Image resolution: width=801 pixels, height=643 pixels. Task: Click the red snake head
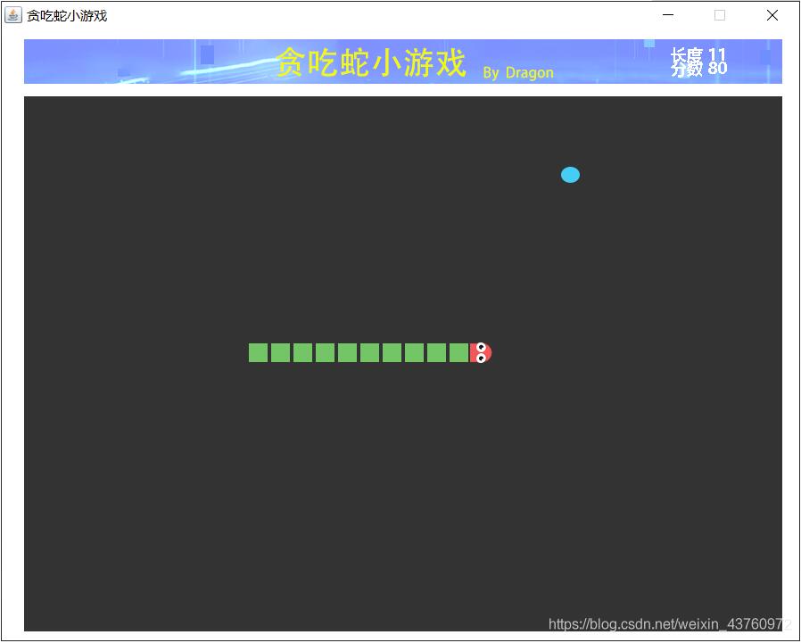coord(481,352)
